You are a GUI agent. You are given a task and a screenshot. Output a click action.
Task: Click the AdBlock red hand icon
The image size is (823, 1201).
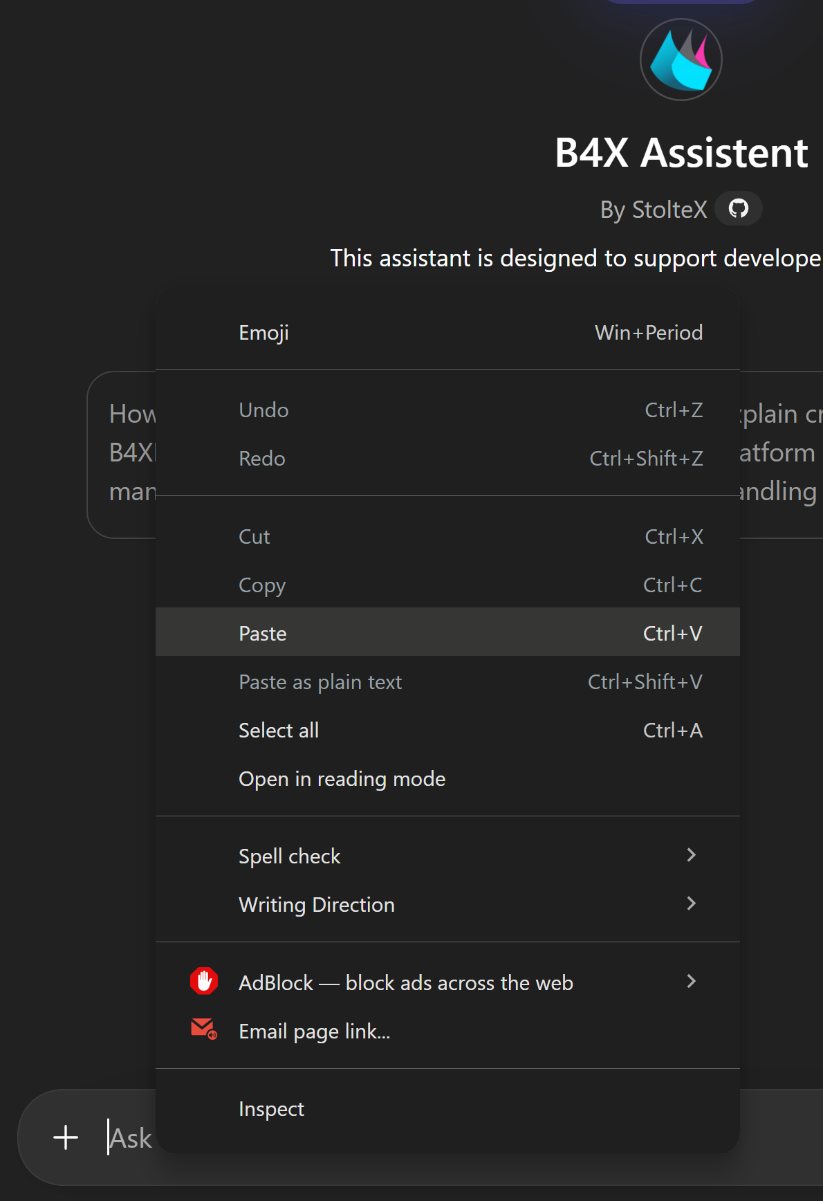pos(204,981)
